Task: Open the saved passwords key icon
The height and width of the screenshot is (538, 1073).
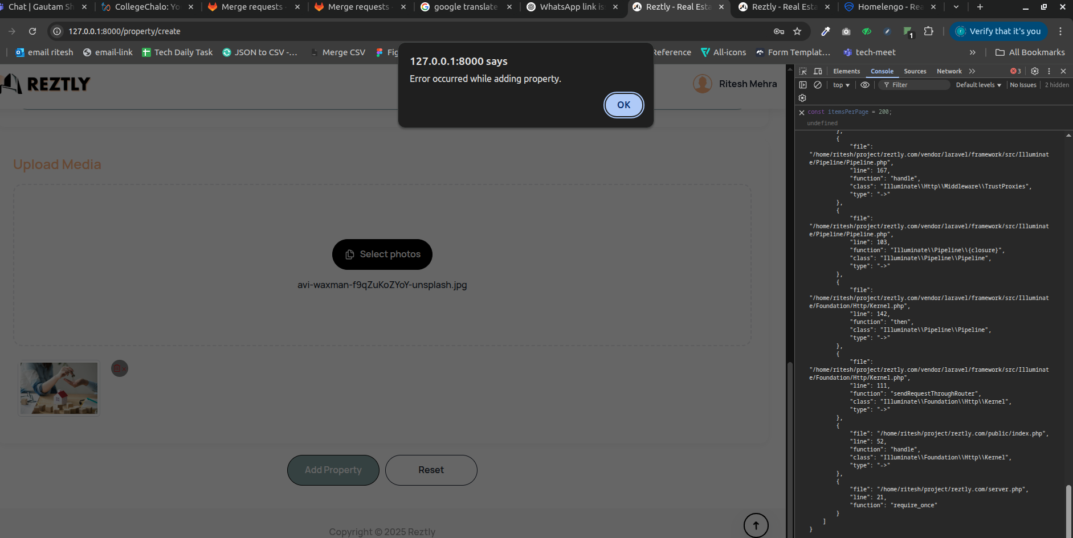Action: [x=778, y=31]
